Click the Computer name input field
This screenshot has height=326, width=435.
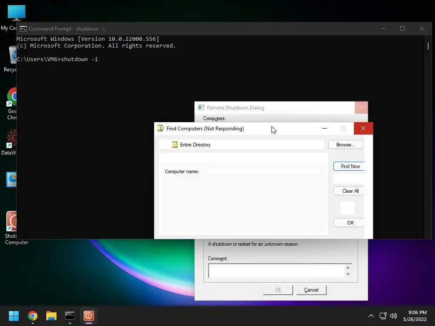tap(263, 171)
